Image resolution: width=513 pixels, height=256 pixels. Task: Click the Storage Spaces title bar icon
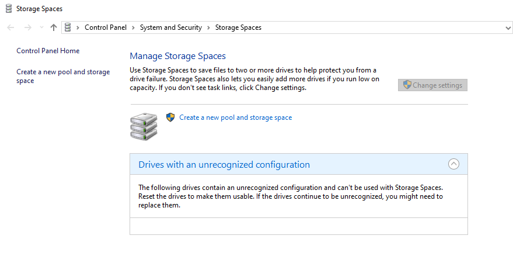click(x=8, y=9)
